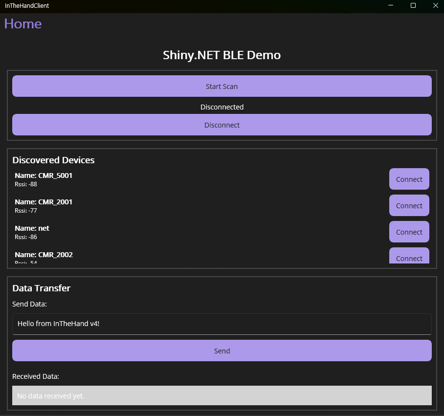Minimize the InTheHandClient window

coord(391,5)
